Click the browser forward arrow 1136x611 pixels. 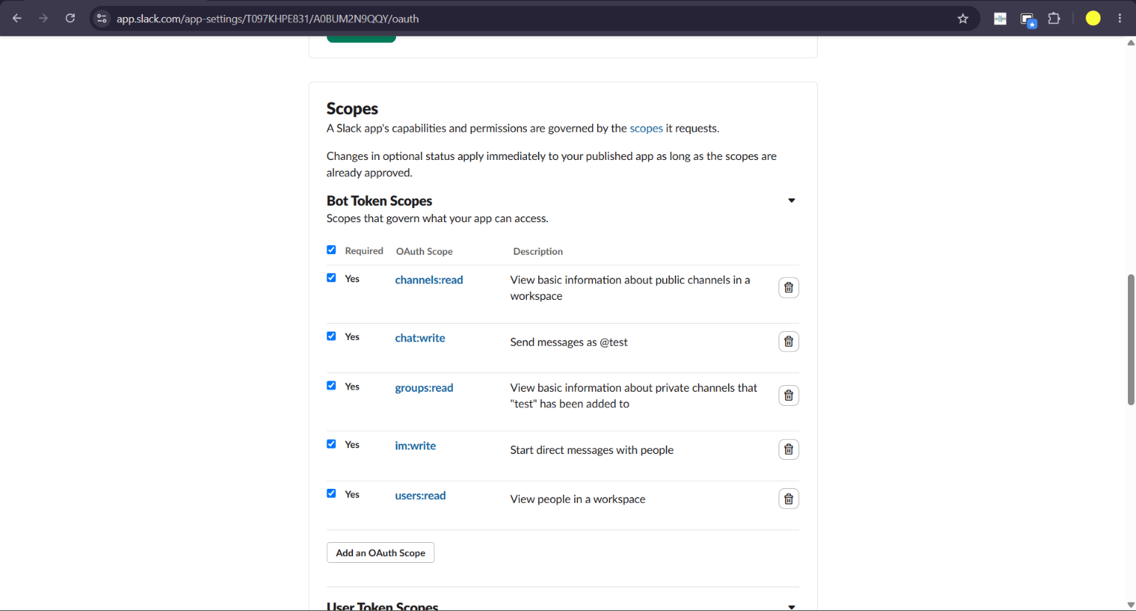click(44, 19)
